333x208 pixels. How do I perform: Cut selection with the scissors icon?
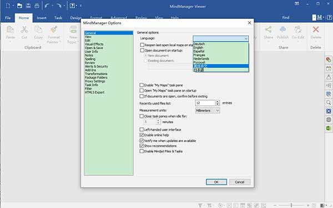24,30
